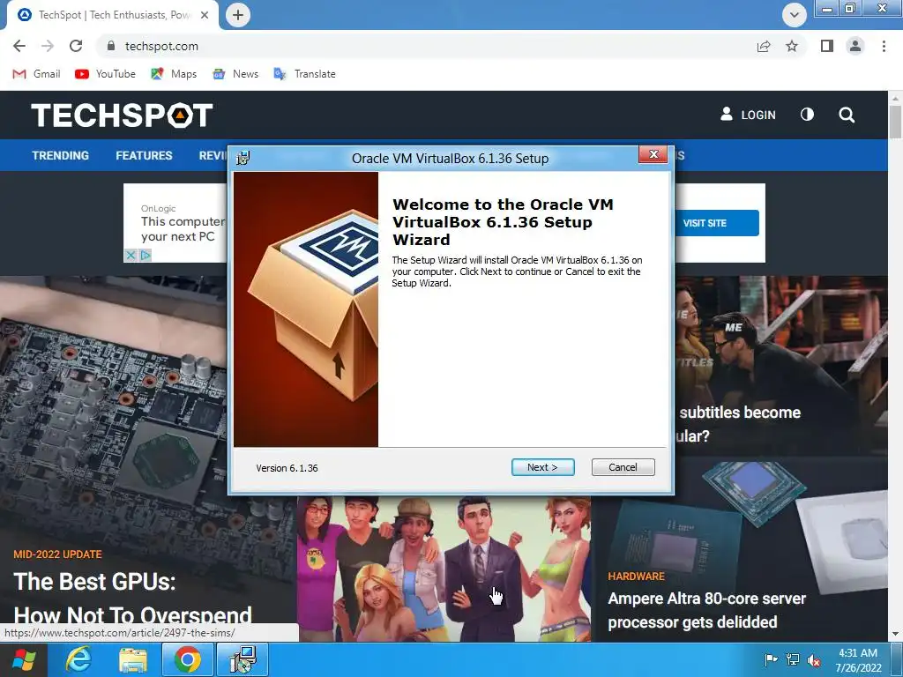The image size is (903, 677).
Task: Focus the techspot.com address bar
Action: point(426,46)
